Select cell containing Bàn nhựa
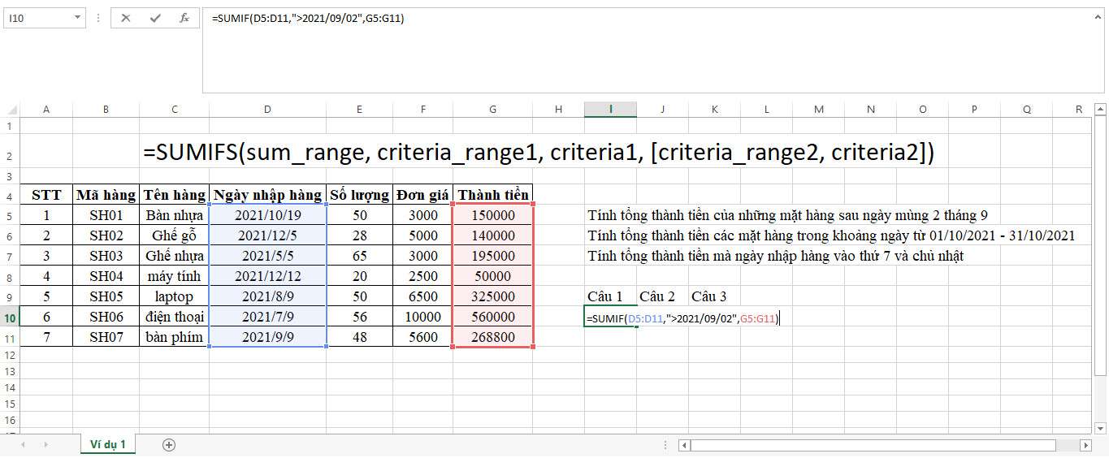The height and width of the screenshot is (458, 1109). [175, 215]
